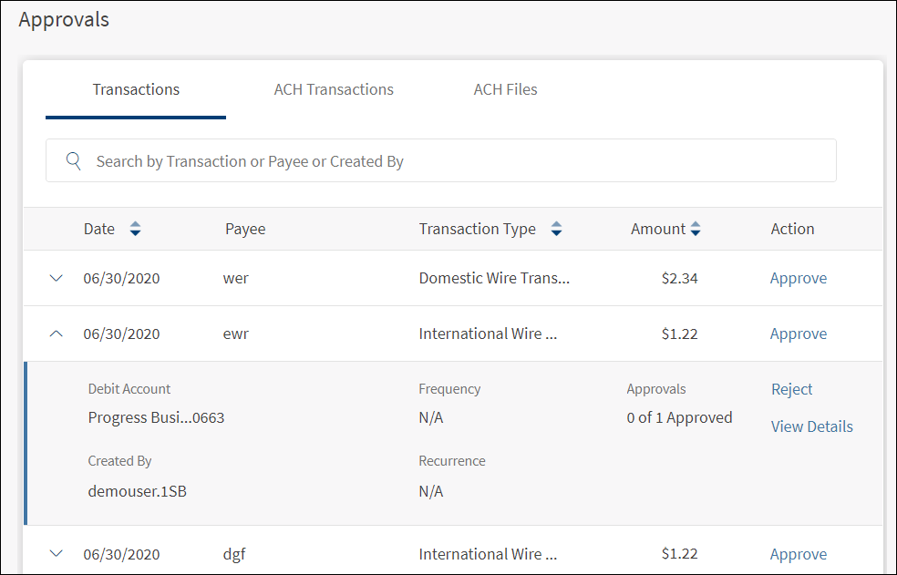897x575 pixels.
Task: Sort by Amount column arrows
Action: click(696, 230)
